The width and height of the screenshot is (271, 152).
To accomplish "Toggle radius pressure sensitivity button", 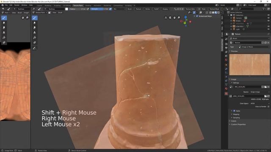I will coord(88,9).
